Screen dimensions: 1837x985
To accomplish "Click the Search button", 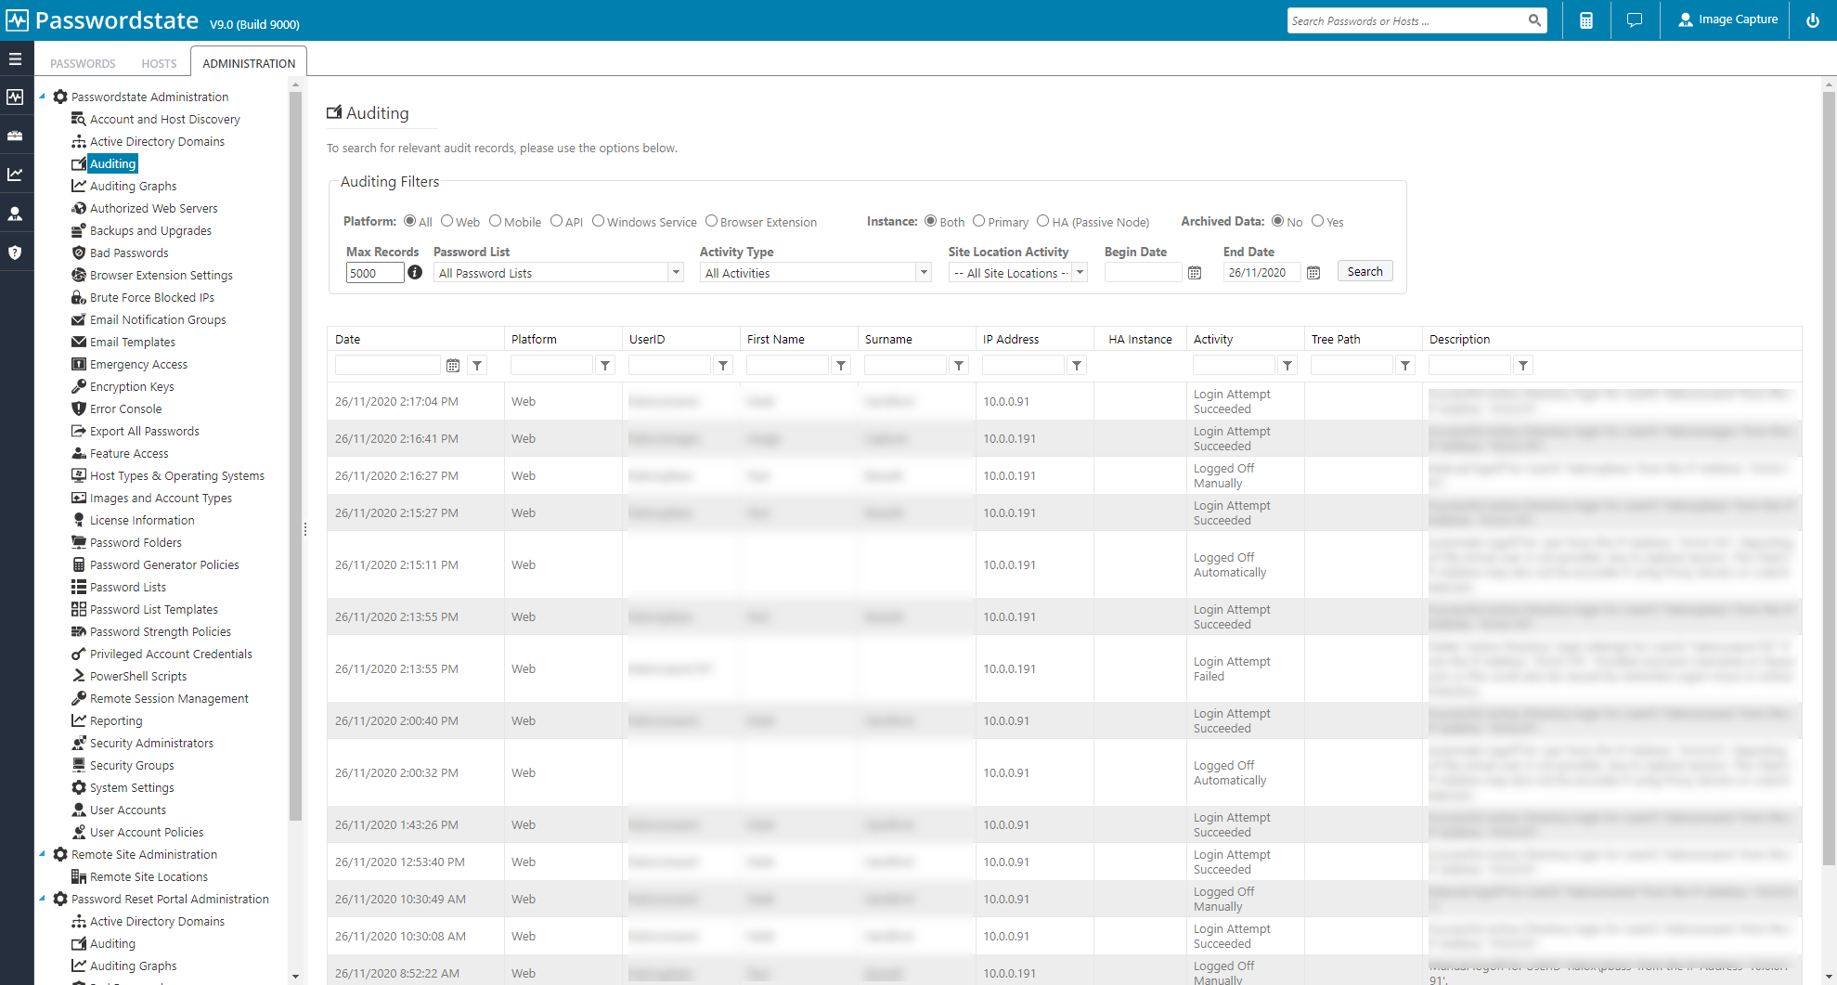I will [1365, 271].
